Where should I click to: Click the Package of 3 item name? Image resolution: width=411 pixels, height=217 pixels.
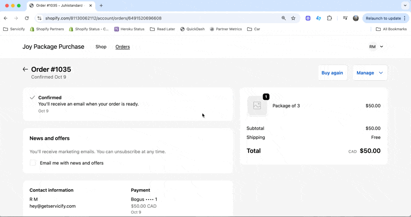coord(286,106)
